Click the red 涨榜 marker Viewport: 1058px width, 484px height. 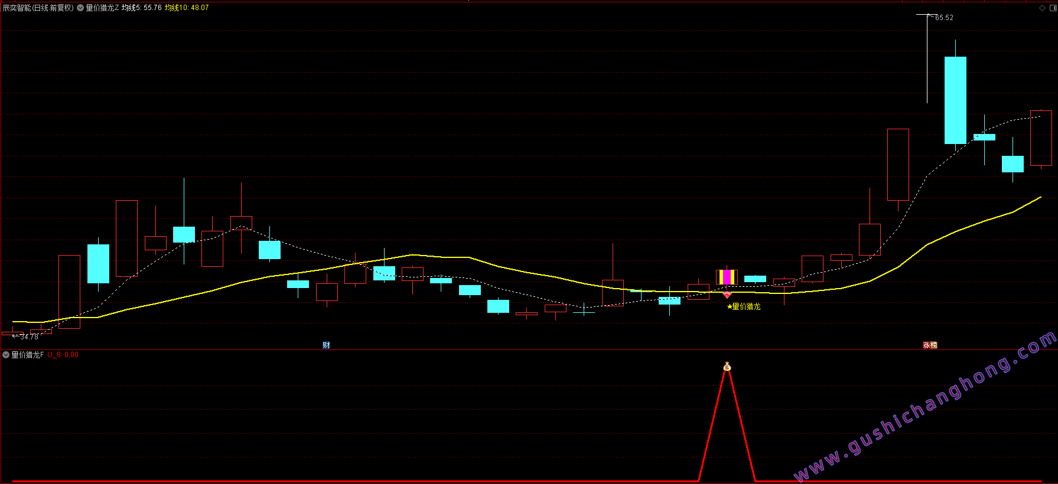[x=930, y=345]
